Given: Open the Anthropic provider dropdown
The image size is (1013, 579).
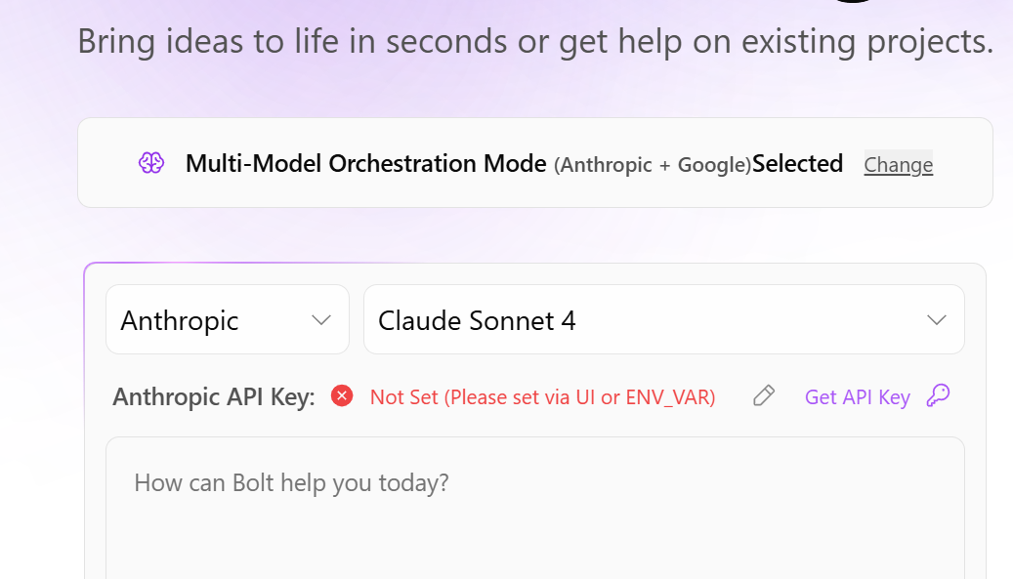Looking at the screenshot, I should tap(227, 319).
